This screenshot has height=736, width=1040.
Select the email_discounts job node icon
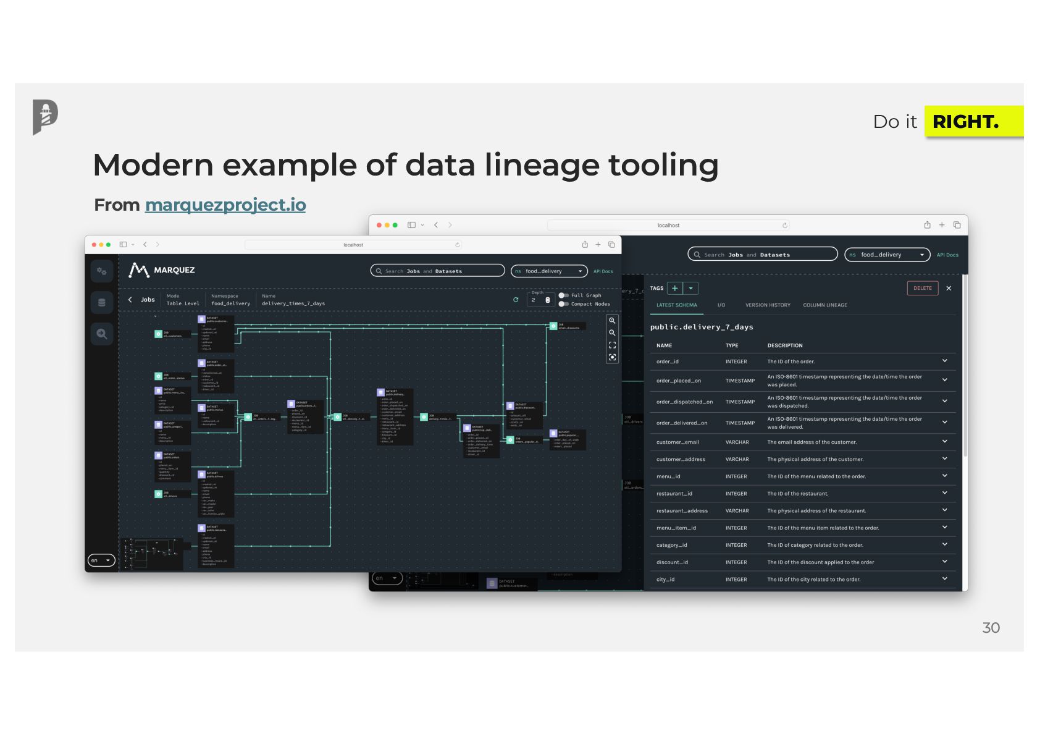pos(553,326)
